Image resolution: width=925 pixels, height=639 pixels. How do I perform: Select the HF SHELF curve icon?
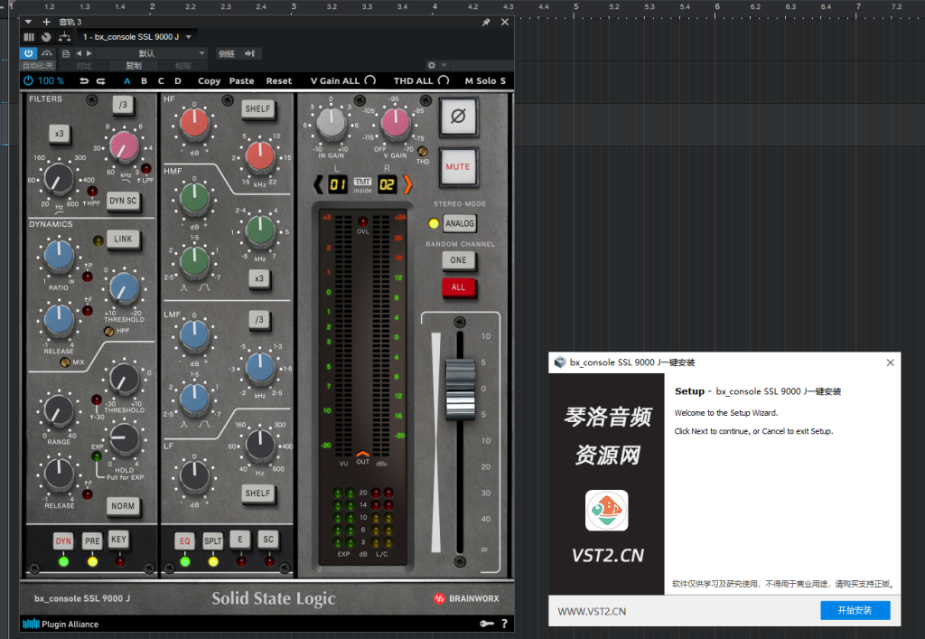coord(257,108)
